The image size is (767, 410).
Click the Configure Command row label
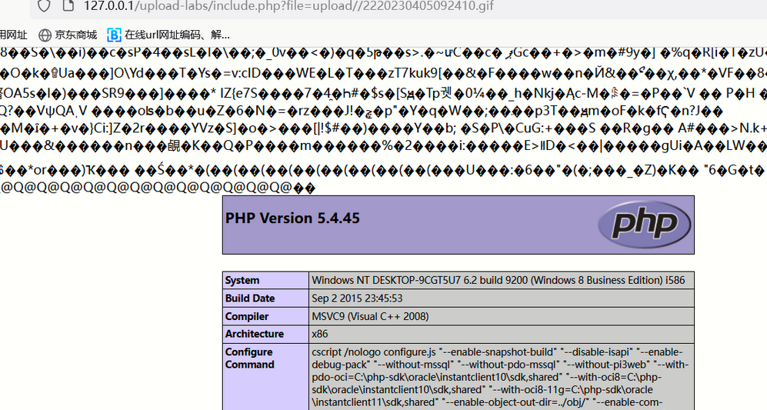[249, 358]
